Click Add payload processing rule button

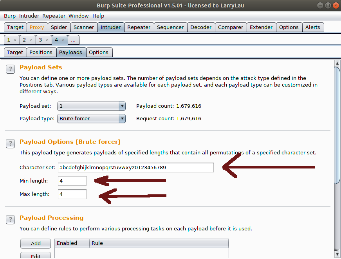click(36, 244)
